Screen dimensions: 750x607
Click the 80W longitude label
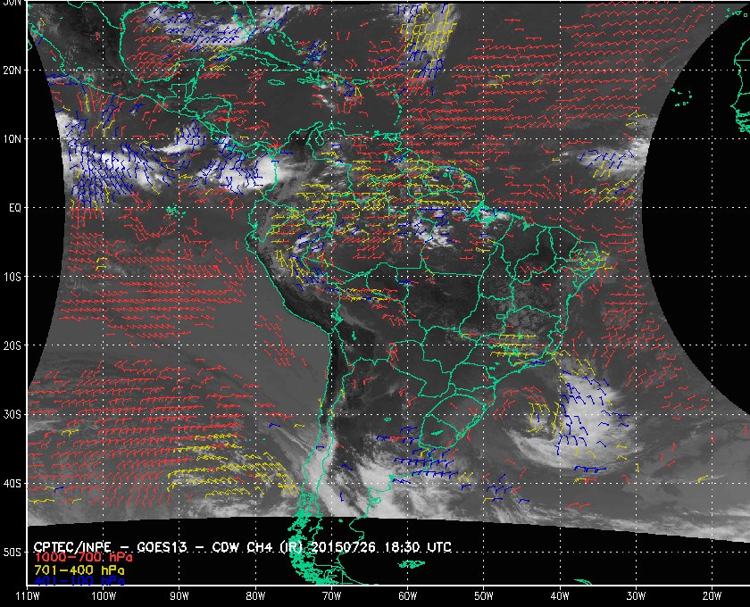[x=255, y=596]
